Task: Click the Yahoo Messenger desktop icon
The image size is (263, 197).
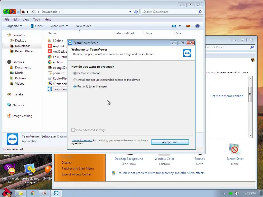Action: tap(10, 169)
